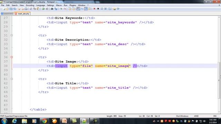Launch Internet Explorer from the taskbar
Image resolution: width=221 pixels, height=124 pixels.
coord(14,121)
